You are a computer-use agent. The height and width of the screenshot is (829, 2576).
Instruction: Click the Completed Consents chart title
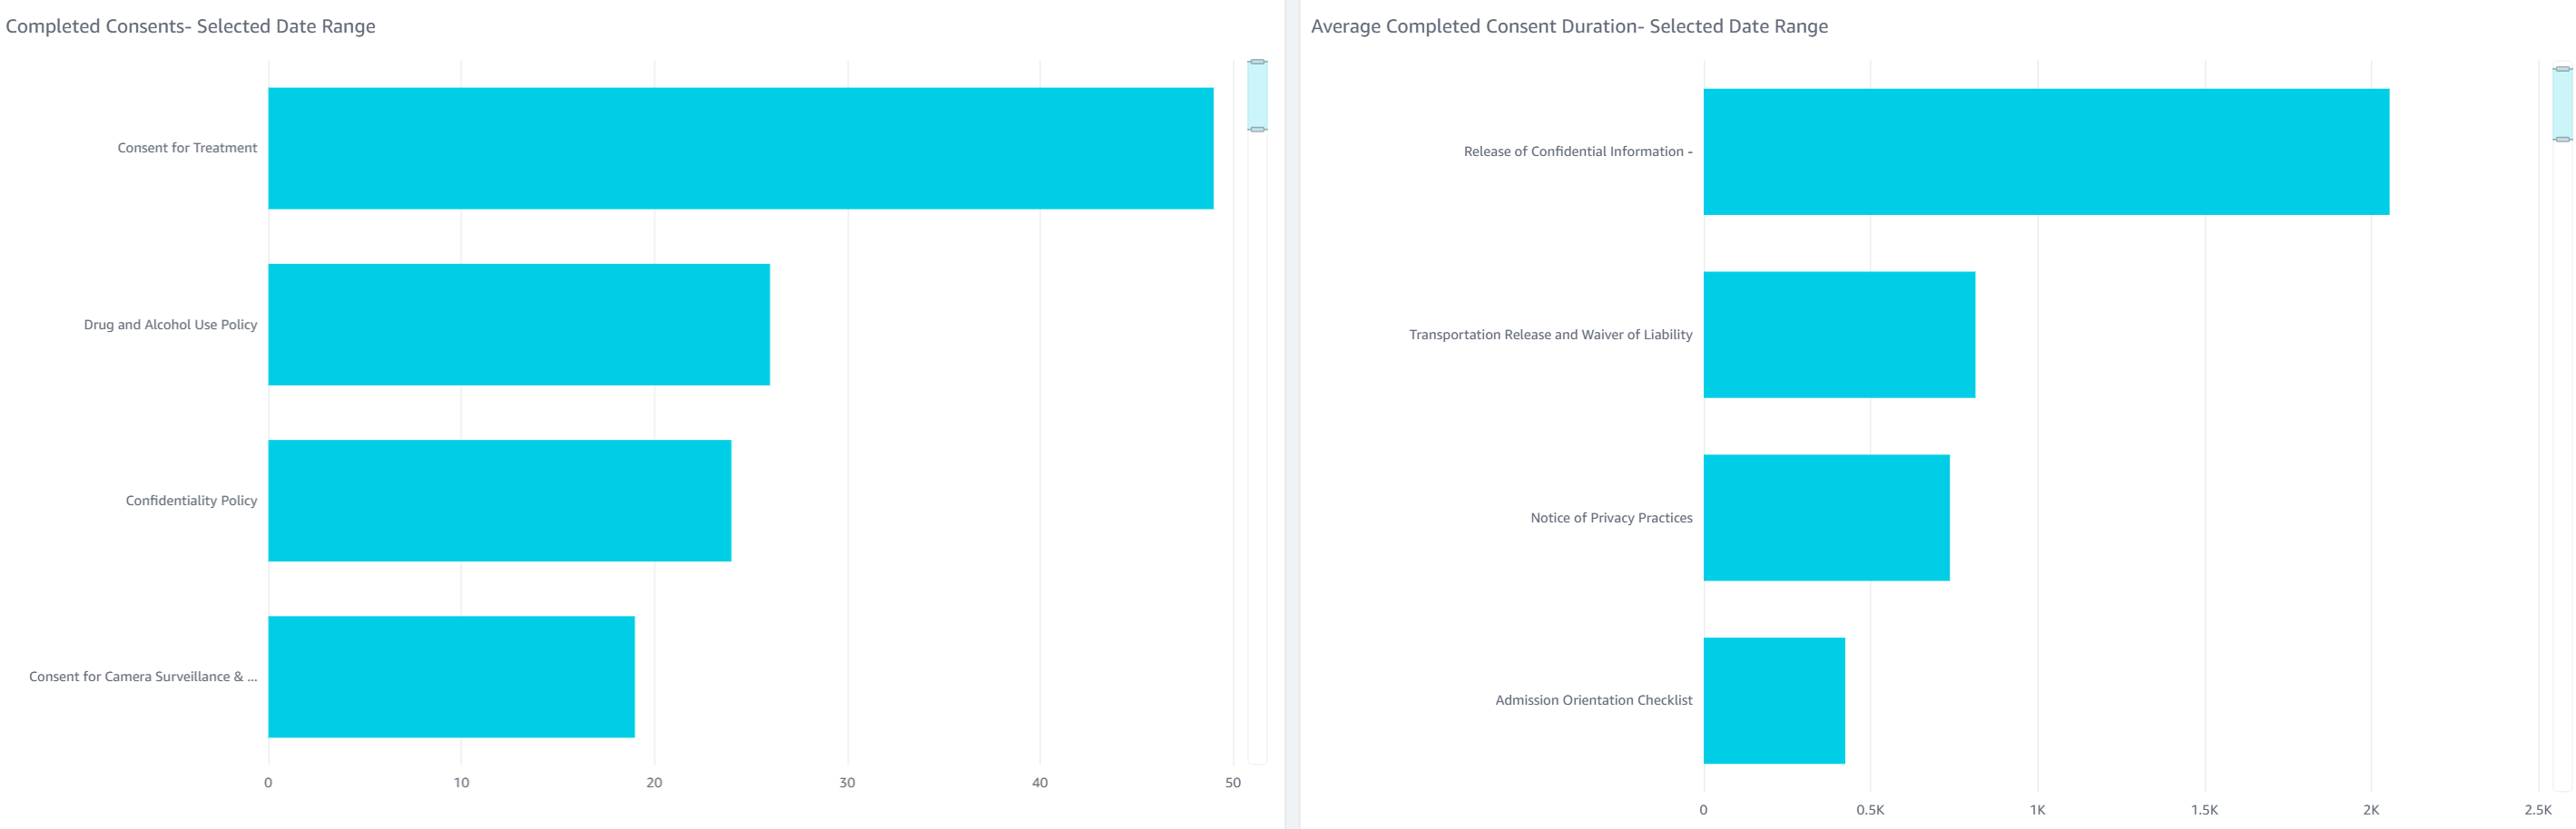190,26
